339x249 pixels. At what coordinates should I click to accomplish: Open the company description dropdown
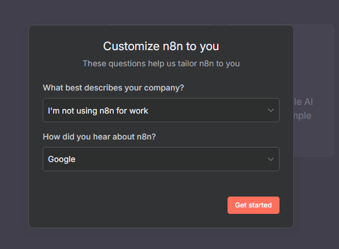tap(161, 110)
